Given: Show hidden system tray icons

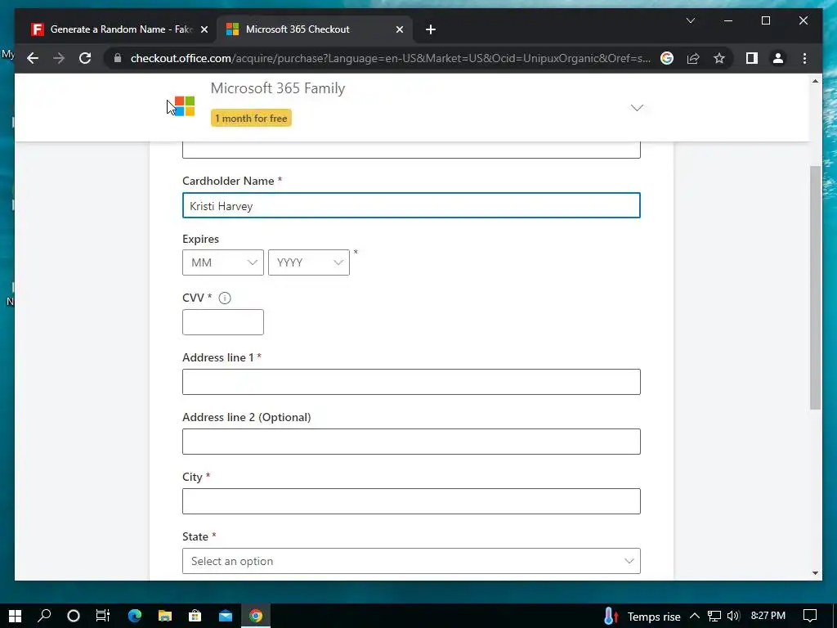Looking at the screenshot, I should pyautogui.click(x=695, y=616).
